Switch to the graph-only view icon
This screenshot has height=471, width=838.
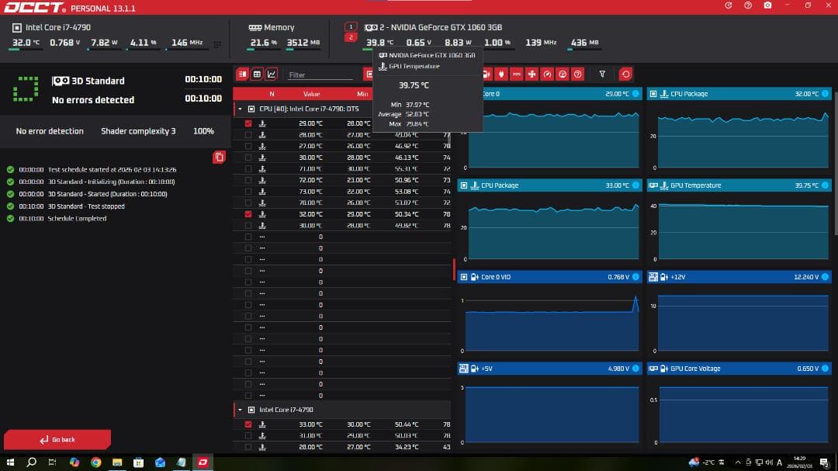(272, 74)
